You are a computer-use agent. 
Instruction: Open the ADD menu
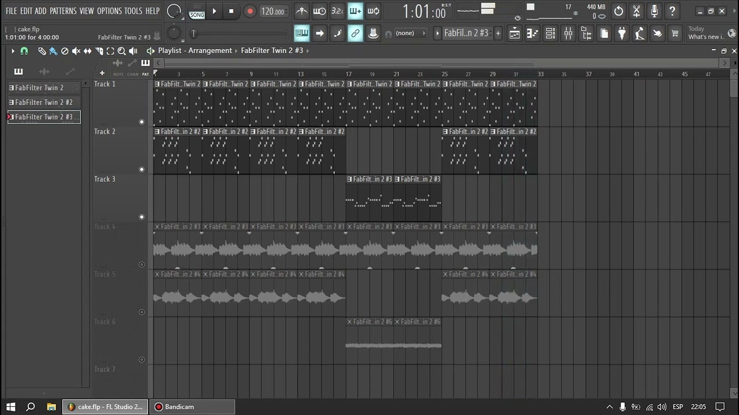pyautogui.click(x=40, y=11)
